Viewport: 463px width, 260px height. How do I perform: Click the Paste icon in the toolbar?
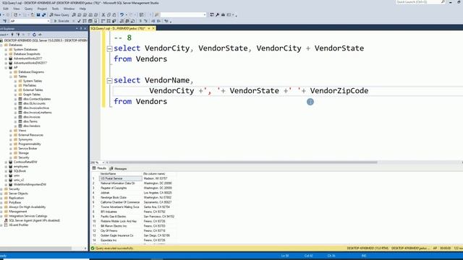(114, 14)
